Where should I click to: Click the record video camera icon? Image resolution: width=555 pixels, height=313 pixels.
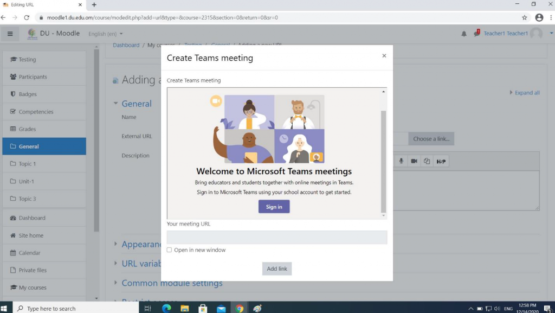click(414, 161)
